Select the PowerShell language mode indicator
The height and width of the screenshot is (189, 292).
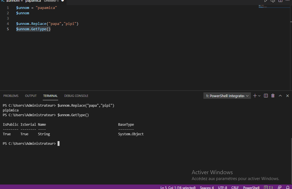click(251, 187)
